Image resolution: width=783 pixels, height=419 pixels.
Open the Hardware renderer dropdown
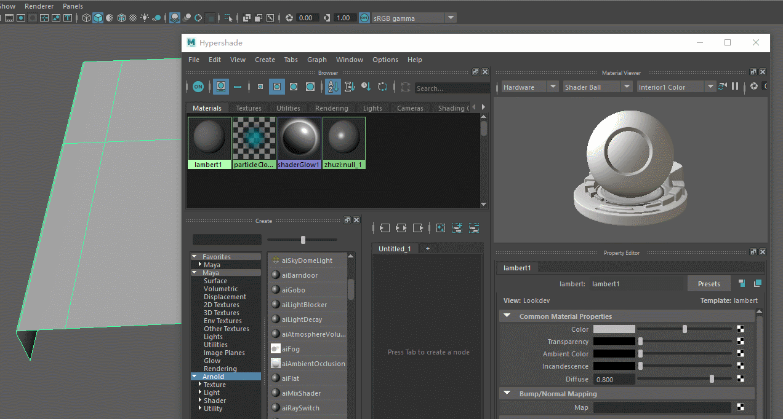click(x=529, y=87)
